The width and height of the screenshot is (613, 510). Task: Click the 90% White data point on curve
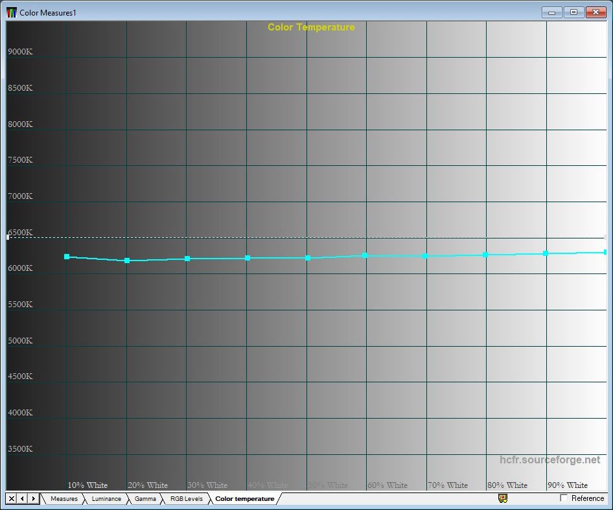[x=546, y=253]
